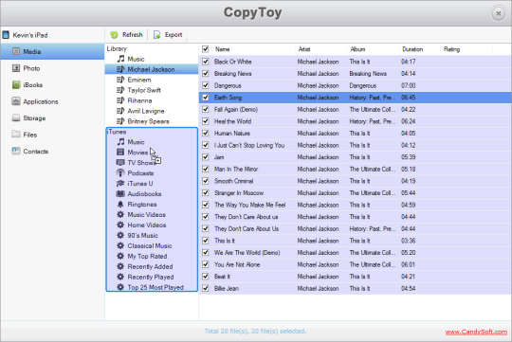The height and width of the screenshot is (342, 512).
Task: Click the Kevin's iPad device icon
Action: 6,35
